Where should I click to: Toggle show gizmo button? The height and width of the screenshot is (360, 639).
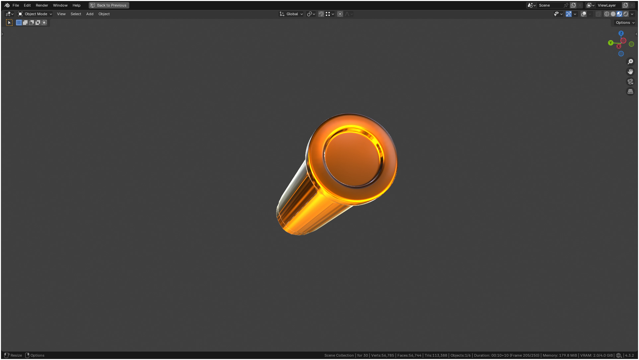point(569,14)
